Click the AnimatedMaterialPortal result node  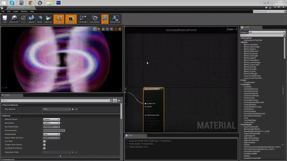pos(153,110)
